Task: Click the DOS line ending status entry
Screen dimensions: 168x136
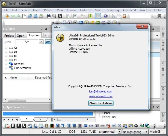Action: point(72,132)
